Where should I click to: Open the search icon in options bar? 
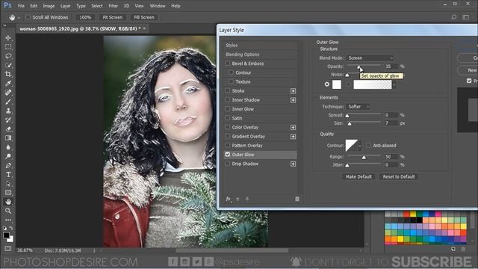click(x=453, y=17)
